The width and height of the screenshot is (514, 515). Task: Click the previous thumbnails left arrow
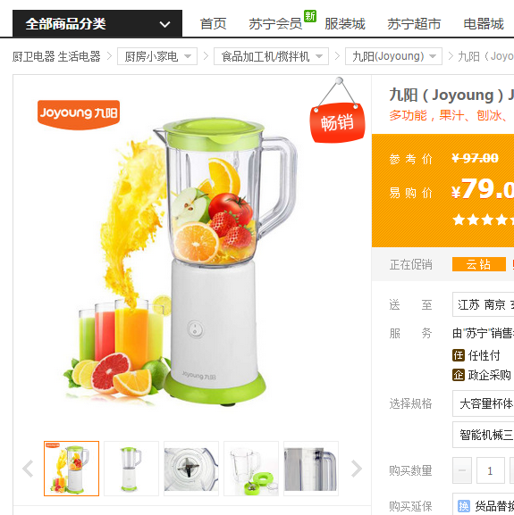click(28, 469)
